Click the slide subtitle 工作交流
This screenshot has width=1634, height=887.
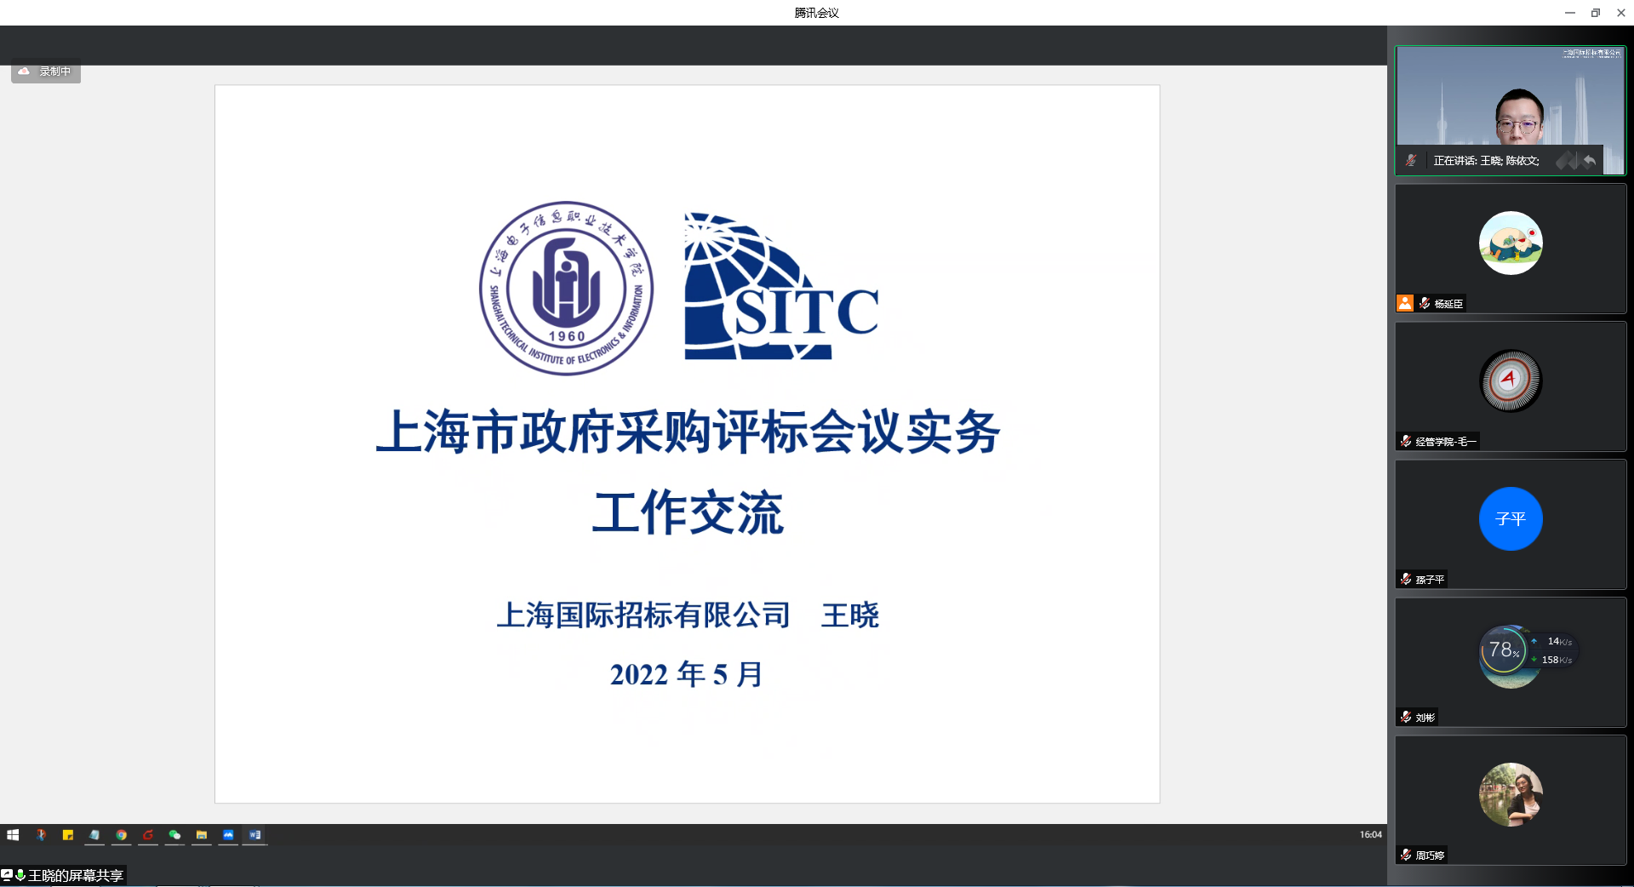688,512
